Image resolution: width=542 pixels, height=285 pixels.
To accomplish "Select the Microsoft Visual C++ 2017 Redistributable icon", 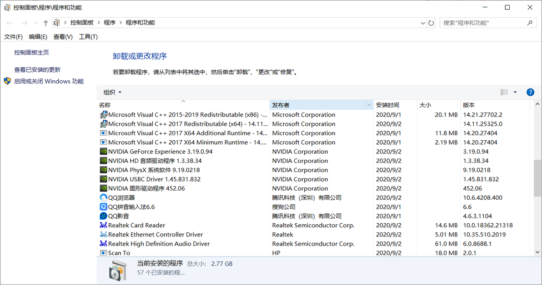I will (x=103, y=123).
